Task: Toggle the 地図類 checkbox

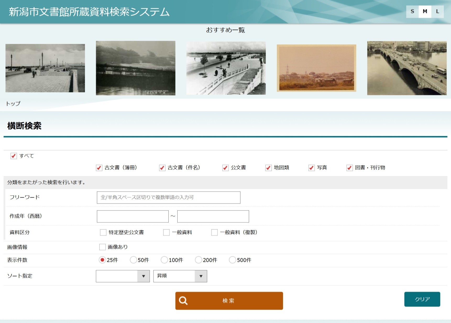Action: click(x=268, y=168)
